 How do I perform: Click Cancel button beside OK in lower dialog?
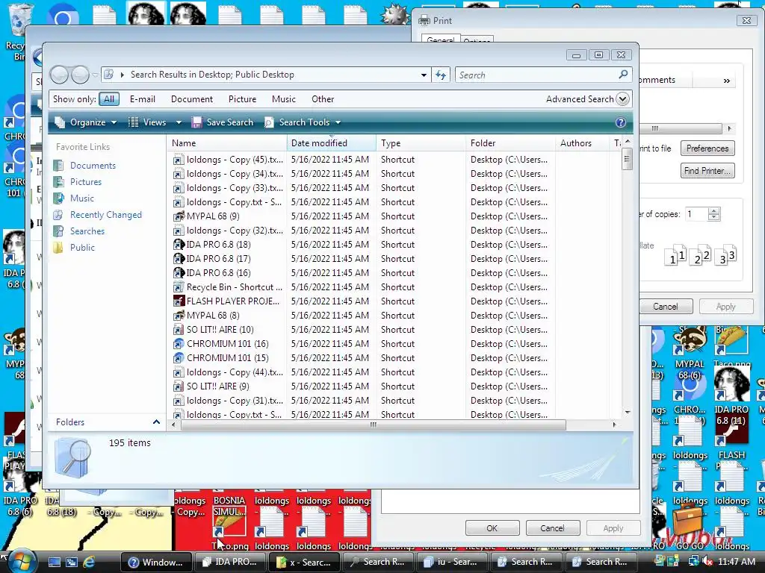[x=552, y=528]
